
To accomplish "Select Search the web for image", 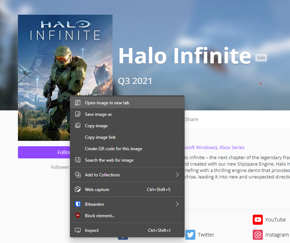I will point(127,160).
